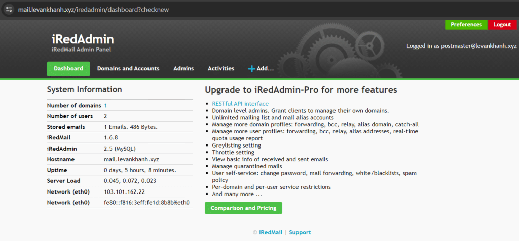Select the Dashboard tab

(68, 69)
